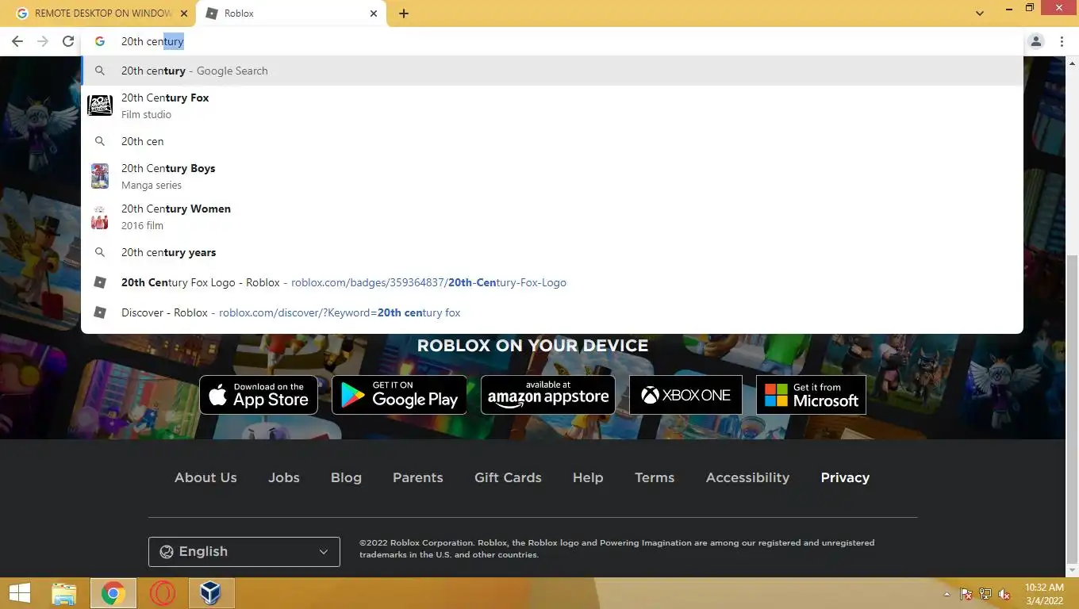
Task: Pick 20th Century Boys manga suggestion
Action: [x=552, y=176]
